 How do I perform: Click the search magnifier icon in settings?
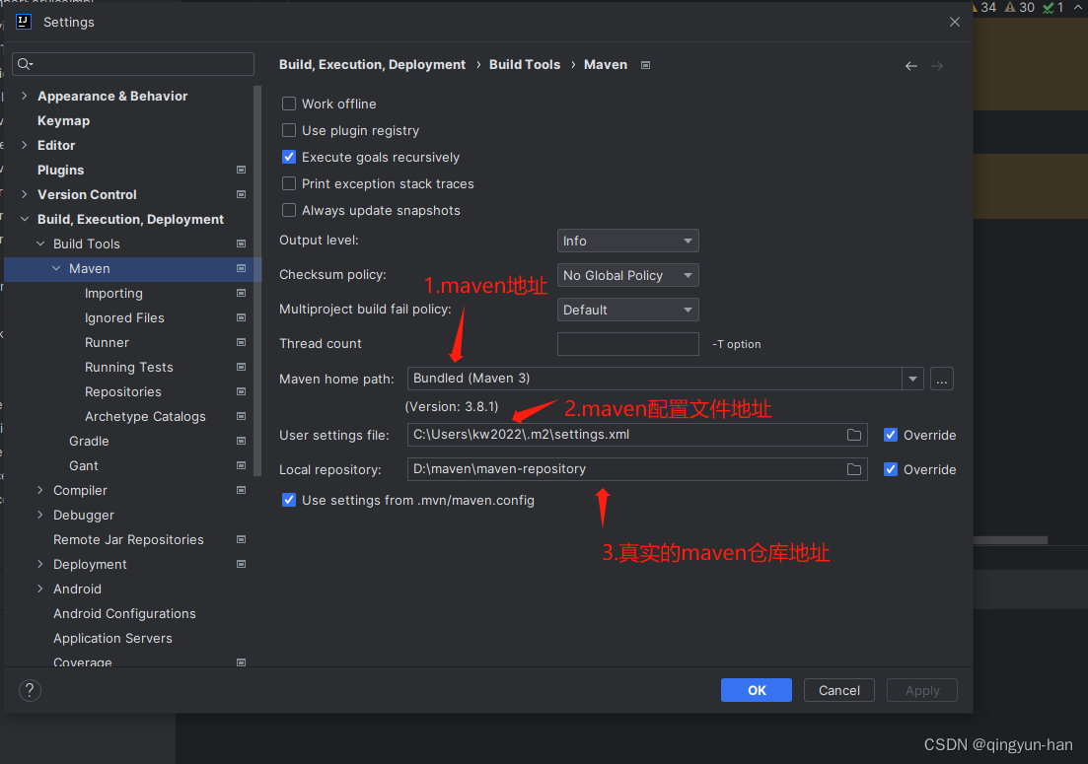click(x=25, y=64)
